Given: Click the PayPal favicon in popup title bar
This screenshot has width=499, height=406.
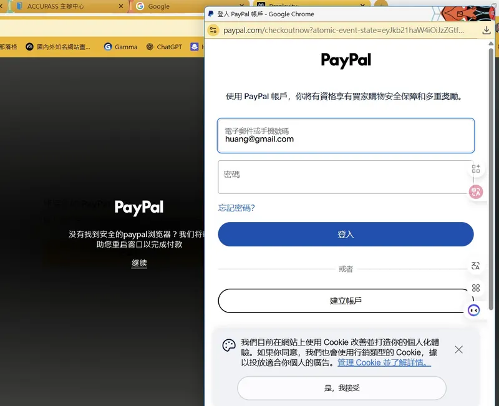Looking at the screenshot, I should 211,14.
